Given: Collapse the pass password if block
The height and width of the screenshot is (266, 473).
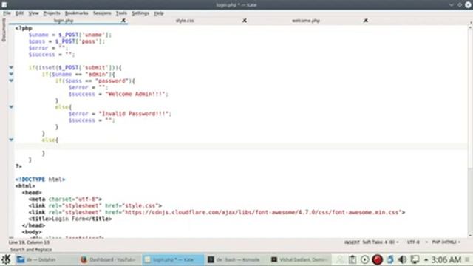Looking at the screenshot, I should [11, 81].
